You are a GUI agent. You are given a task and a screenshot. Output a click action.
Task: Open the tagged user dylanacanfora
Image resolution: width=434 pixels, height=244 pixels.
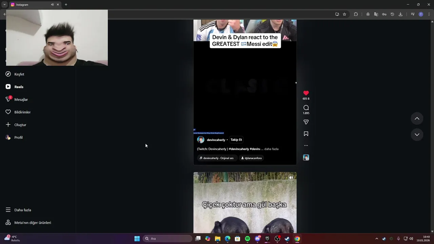click(x=251, y=158)
